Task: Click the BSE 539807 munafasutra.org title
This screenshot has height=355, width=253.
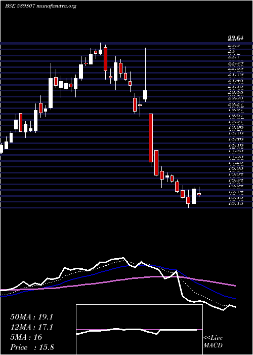Action: coord(40,6)
